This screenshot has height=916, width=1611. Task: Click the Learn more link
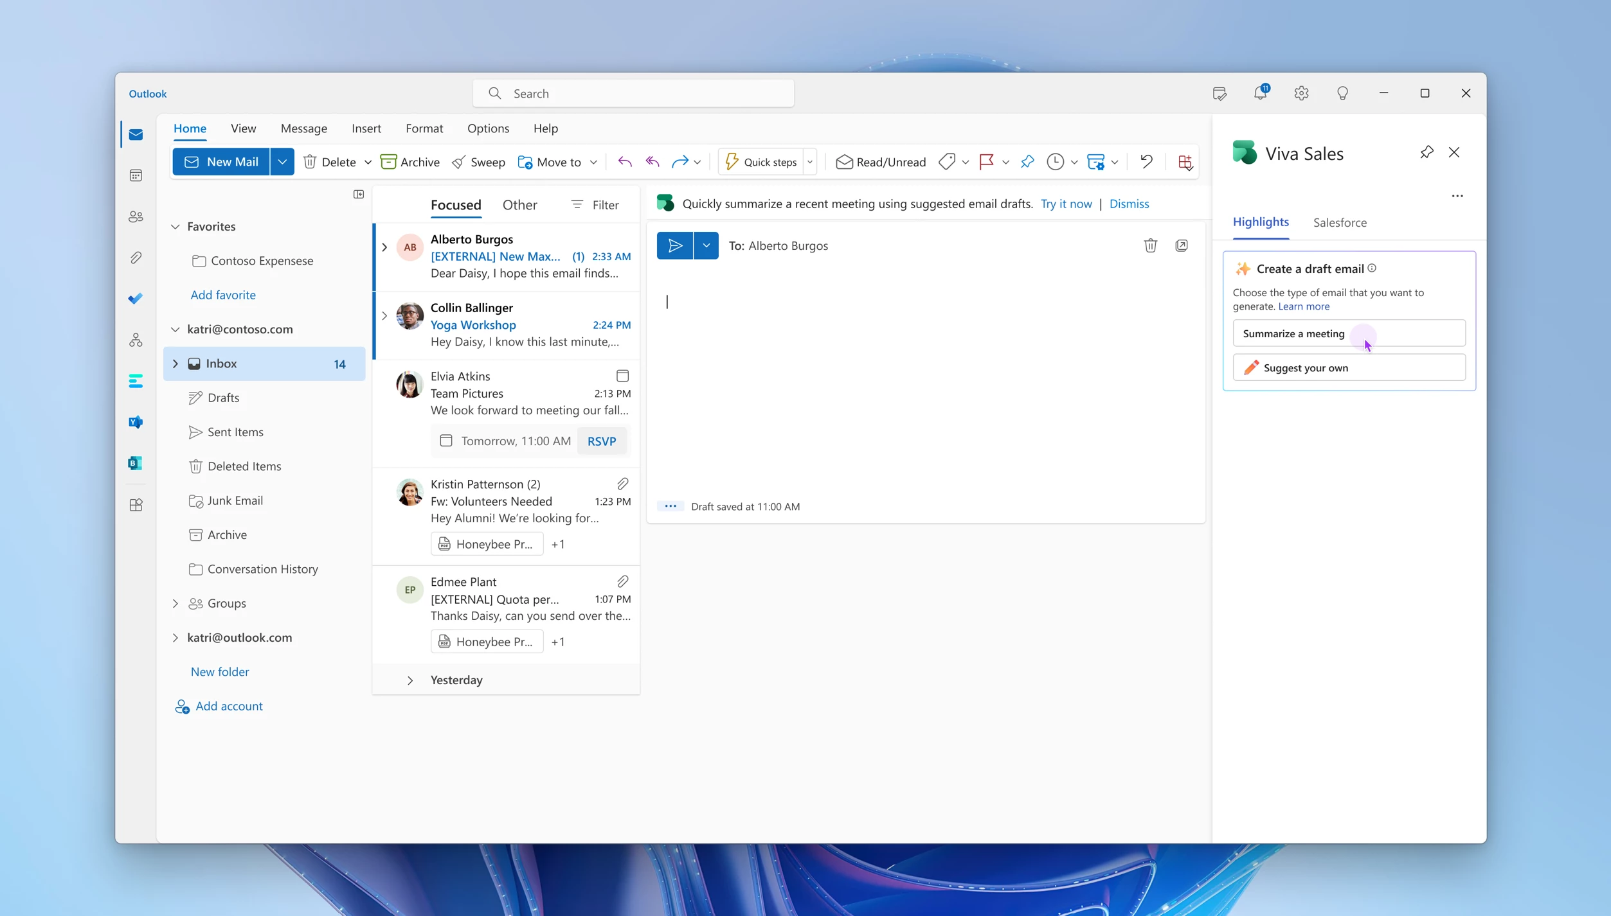pyautogui.click(x=1304, y=306)
